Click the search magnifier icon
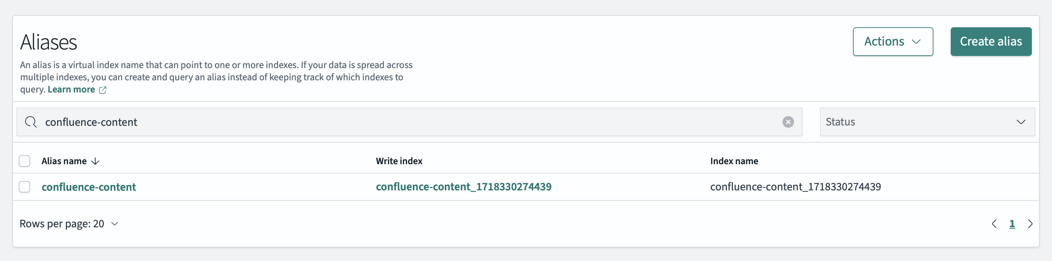 (31, 122)
